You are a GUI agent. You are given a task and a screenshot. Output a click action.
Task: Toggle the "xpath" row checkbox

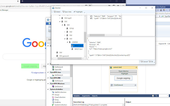pos(91,18)
